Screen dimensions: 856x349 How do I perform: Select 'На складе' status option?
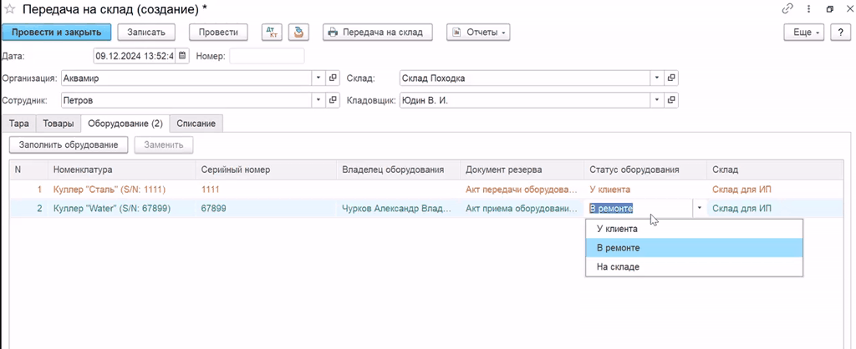coord(619,267)
